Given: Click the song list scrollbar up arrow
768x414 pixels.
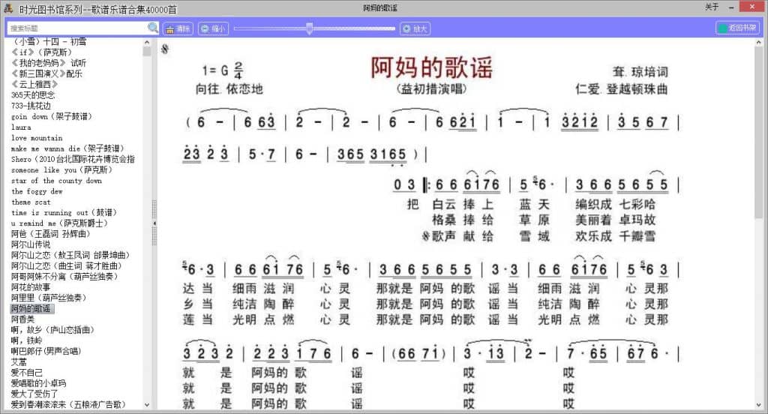Looking at the screenshot, I should coord(147,42).
